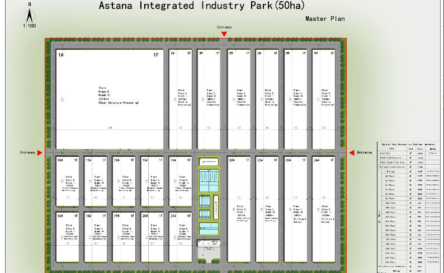The height and width of the screenshot is (273, 444).
Task: Click the red arrow at the top entrance
Action: 224,34
